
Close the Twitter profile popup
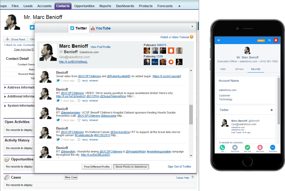click(x=192, y=27)
